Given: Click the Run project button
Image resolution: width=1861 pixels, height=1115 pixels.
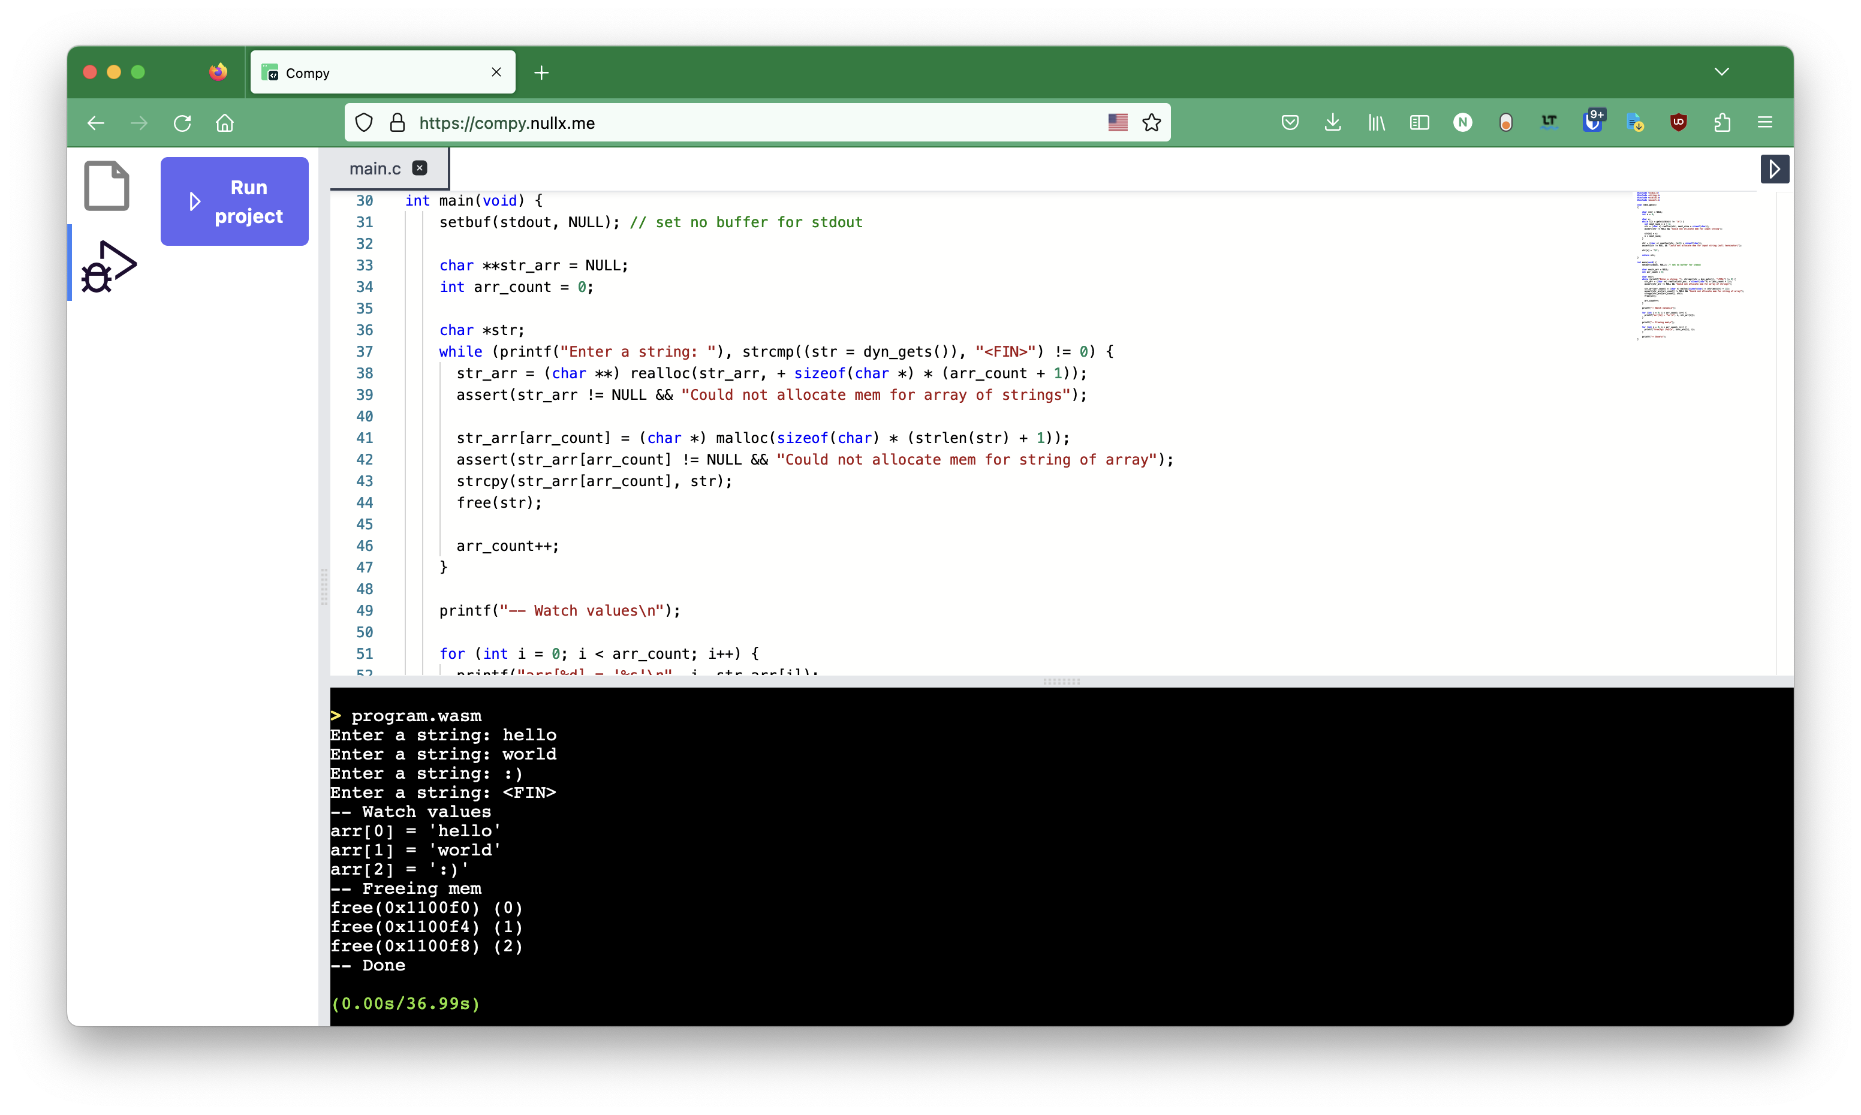Looking at the screenshot, I should [x=234, y=201].
